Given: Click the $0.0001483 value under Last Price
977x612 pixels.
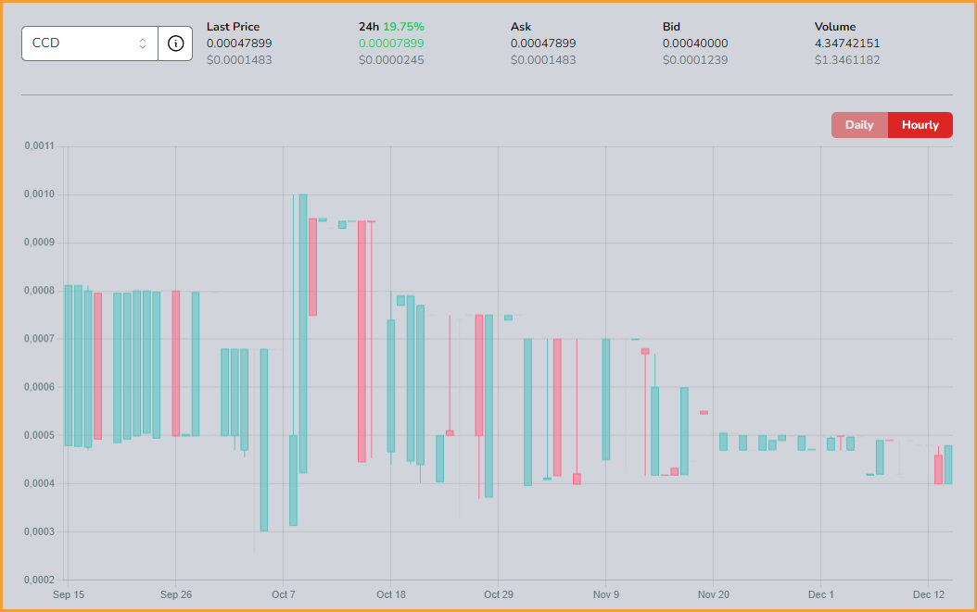Looking at the screenshot, I should 239,60.
